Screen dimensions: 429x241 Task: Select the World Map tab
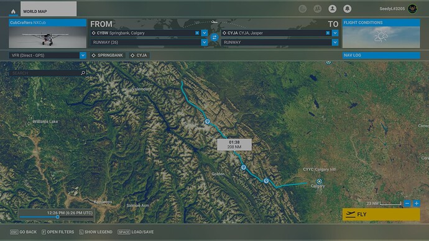(48, 9)
